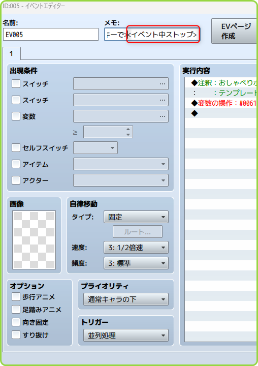The height and width of the screenshot is (366, 258).
Task: Enable the 向き固定 option
Action: (16, 322)
